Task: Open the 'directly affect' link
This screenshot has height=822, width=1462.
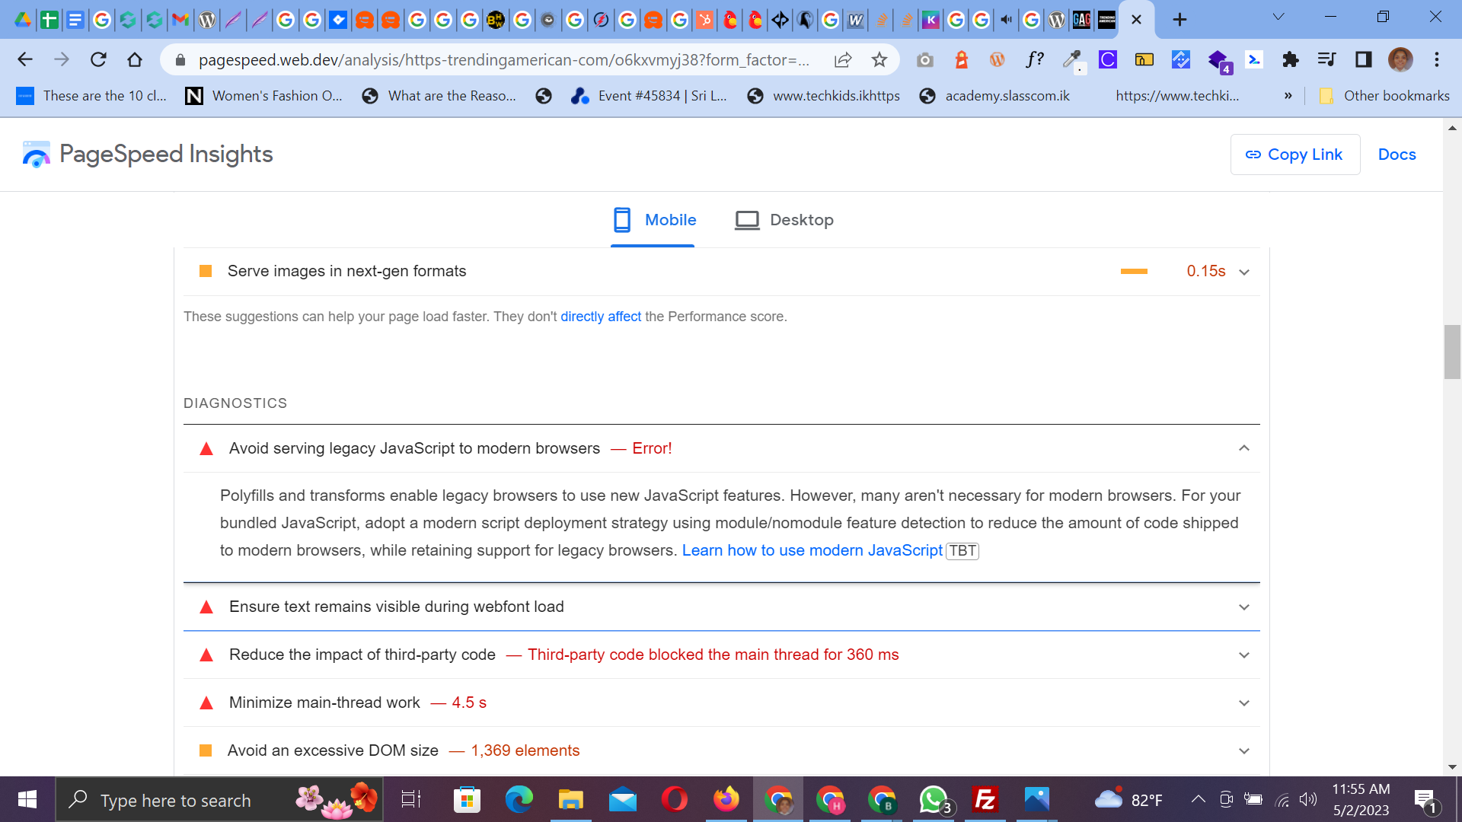Action: tap(601, 317)
